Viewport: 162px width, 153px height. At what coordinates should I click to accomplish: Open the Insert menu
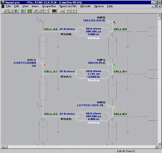pos(35,6)
